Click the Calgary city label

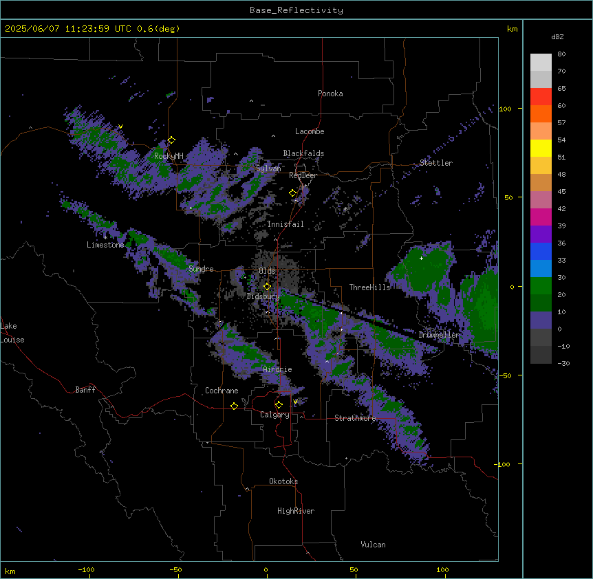point(274,415)
